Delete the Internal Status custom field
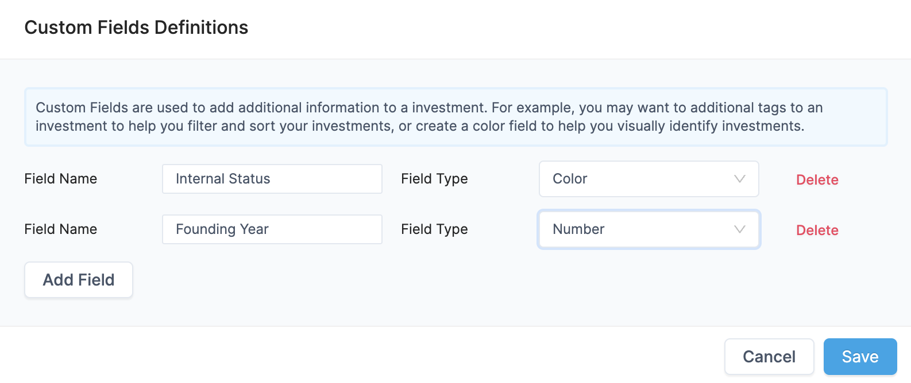 pyautogui.click(x=817, y=180)
